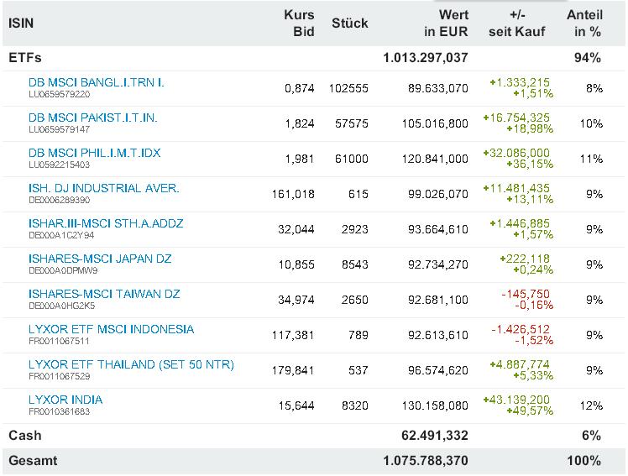Click the DB MSCI PHIL.I.M.T.IDX link
Screen dimensions: 628x476
coord(94,153)
